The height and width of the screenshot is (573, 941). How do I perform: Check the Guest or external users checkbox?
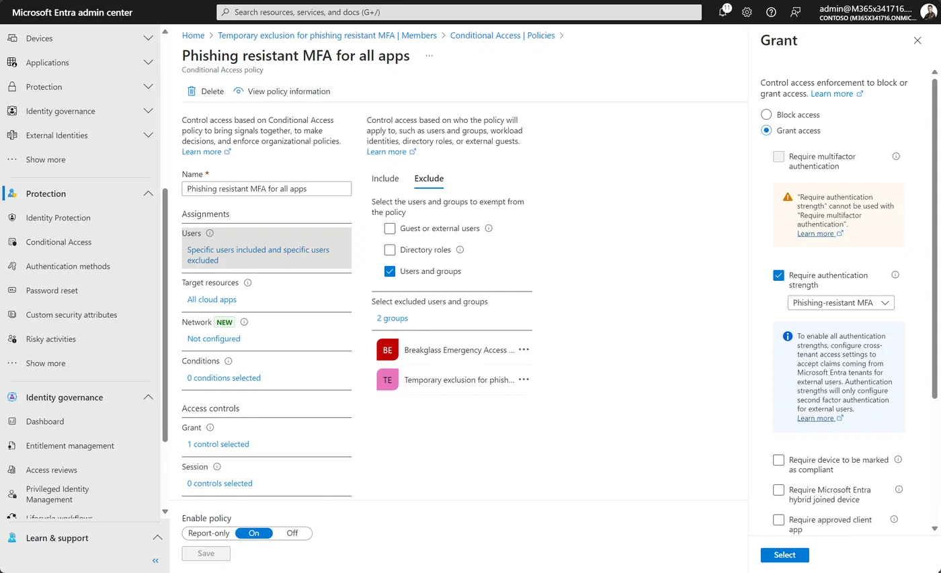coord(390,228)
